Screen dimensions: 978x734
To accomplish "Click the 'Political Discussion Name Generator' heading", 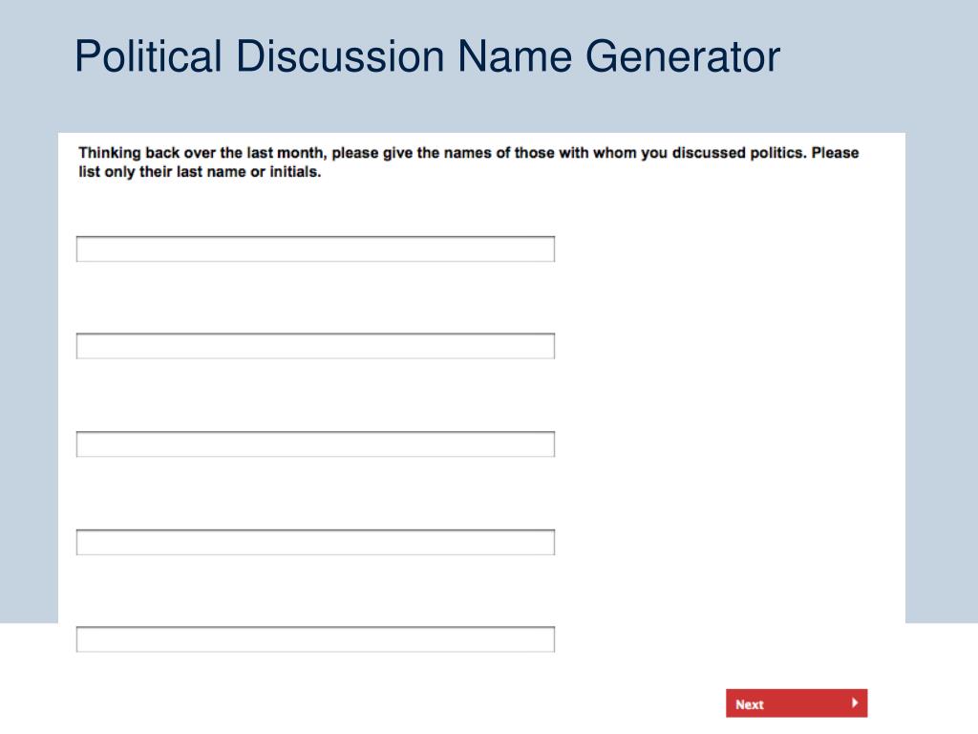I will click(427, 56).
